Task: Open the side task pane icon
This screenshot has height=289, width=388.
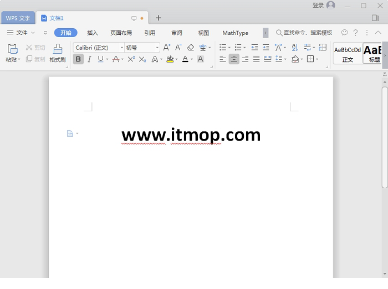Action: point(375,18)
